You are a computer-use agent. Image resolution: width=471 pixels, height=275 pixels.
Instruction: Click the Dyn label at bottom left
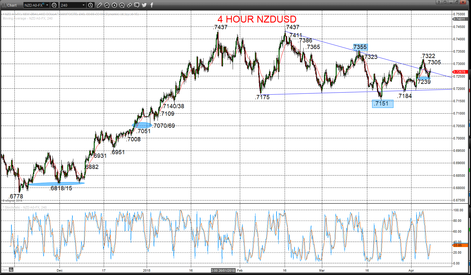click(x=4, y=270)
